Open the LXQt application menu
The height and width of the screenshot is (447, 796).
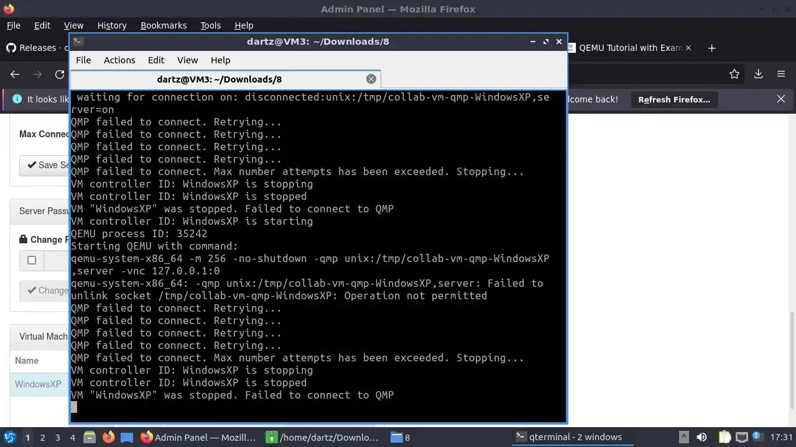tap(9, 438)
